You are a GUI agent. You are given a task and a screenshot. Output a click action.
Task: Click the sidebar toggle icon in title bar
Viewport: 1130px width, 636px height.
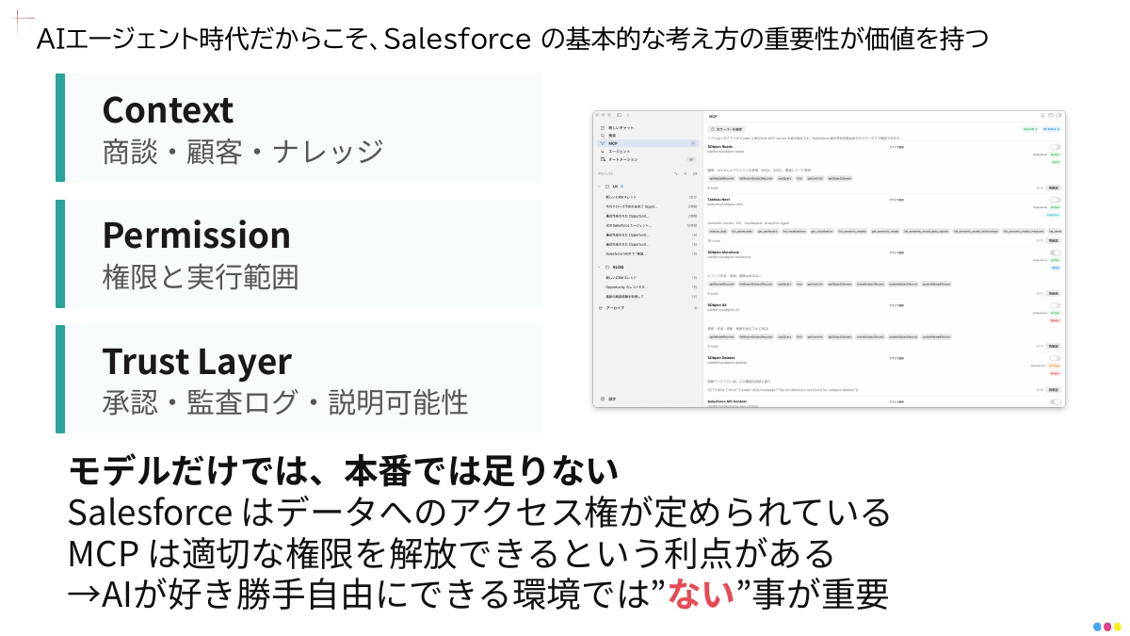coord(619,115)
